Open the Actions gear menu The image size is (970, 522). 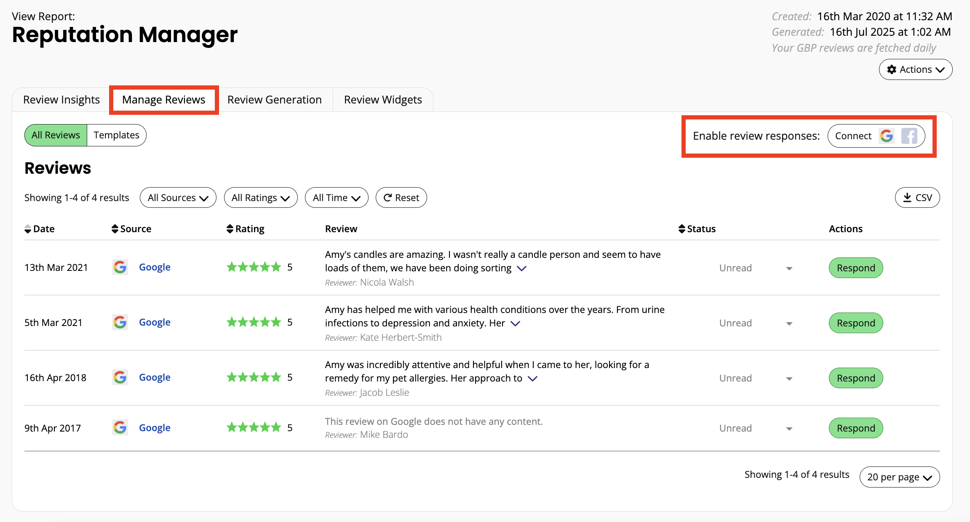tap(915, 69)
